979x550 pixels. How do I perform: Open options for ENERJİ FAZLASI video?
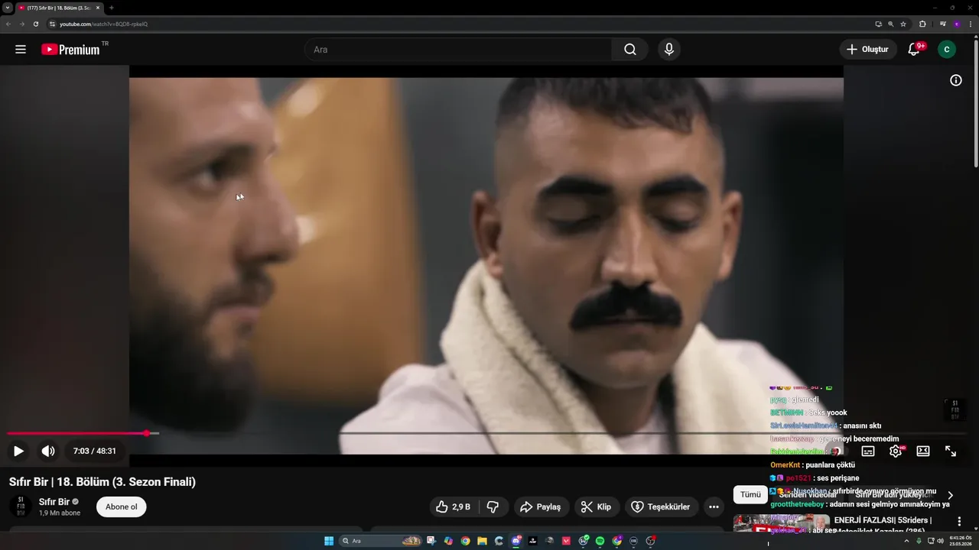point(959,522)
